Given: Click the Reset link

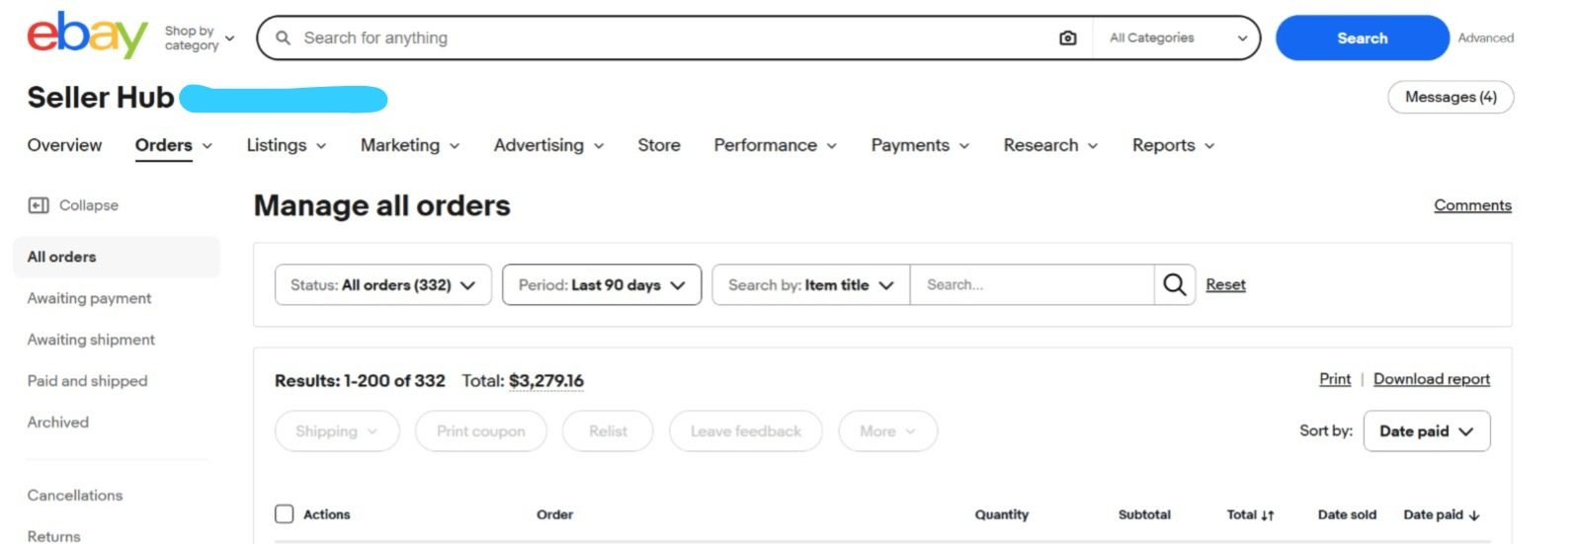Looking at the screenshot, I should tap(1225, 284).
